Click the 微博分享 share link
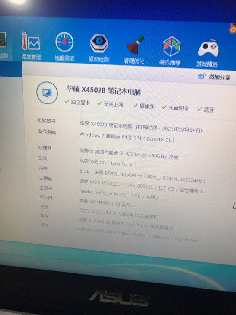 click(220, 77)
